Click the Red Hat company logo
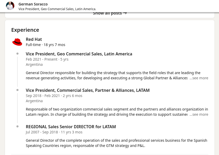This screenshot has height=155, width=219. click(17, 42)
